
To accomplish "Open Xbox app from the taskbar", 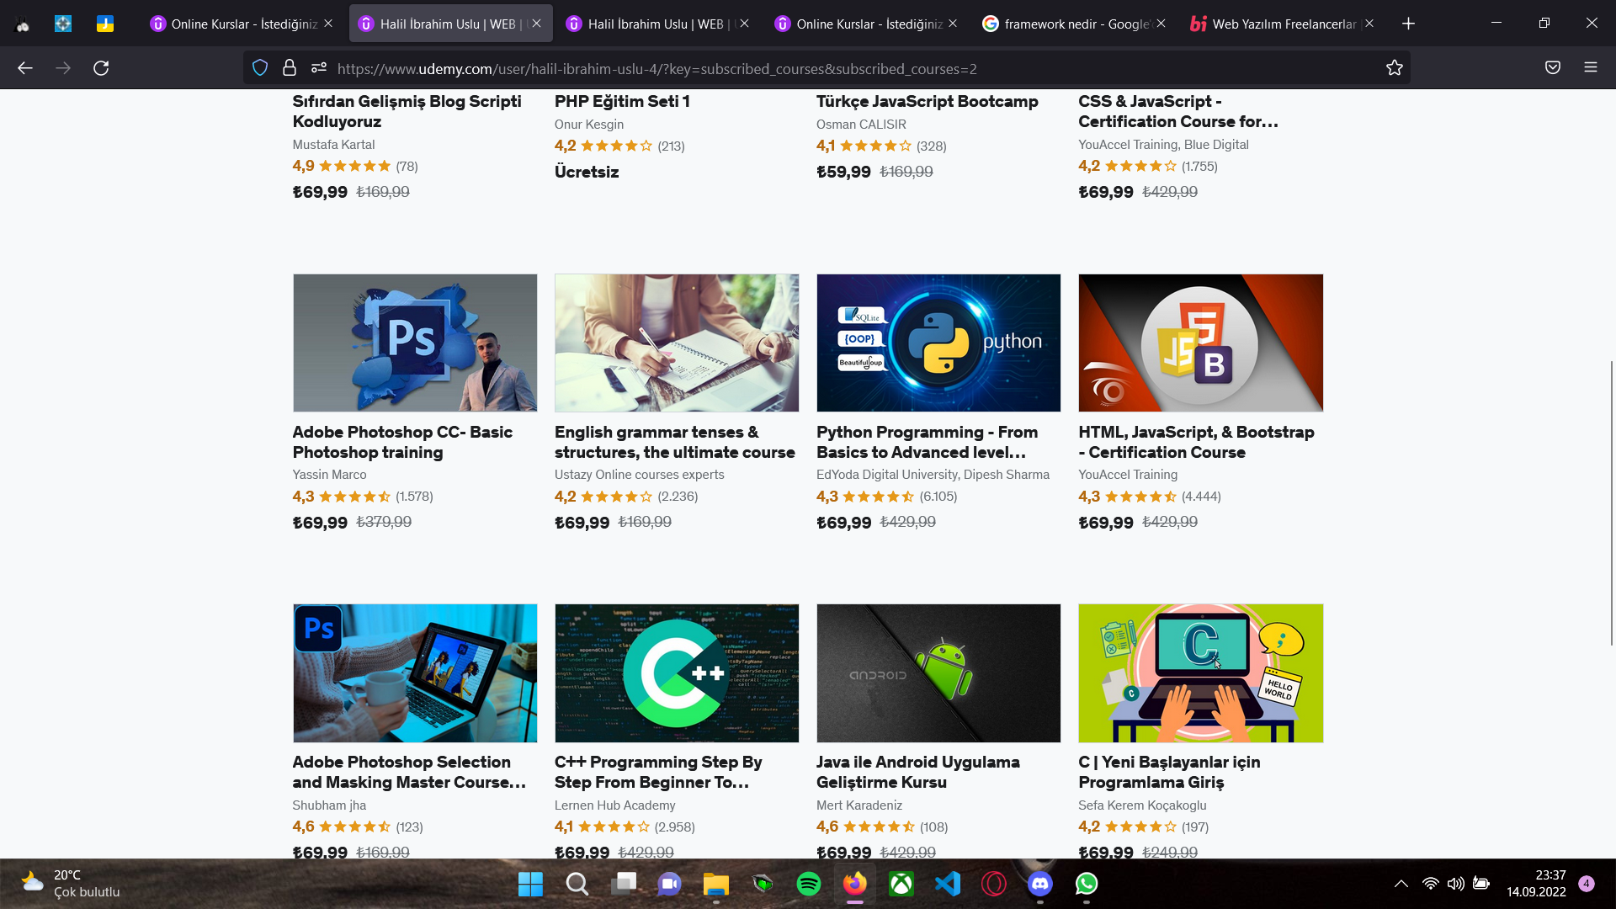I will point(901,884).
